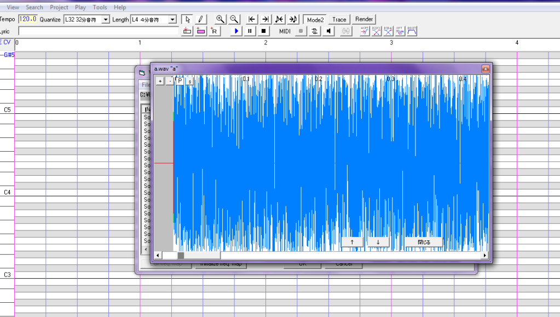This screenshot has height=317, width=560.
Task: Click the looping arrows icon near MIDI
Action: 315,31
